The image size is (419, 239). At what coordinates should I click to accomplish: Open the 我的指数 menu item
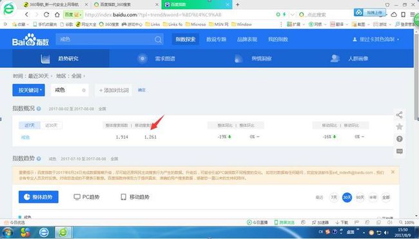click(278, 39)
